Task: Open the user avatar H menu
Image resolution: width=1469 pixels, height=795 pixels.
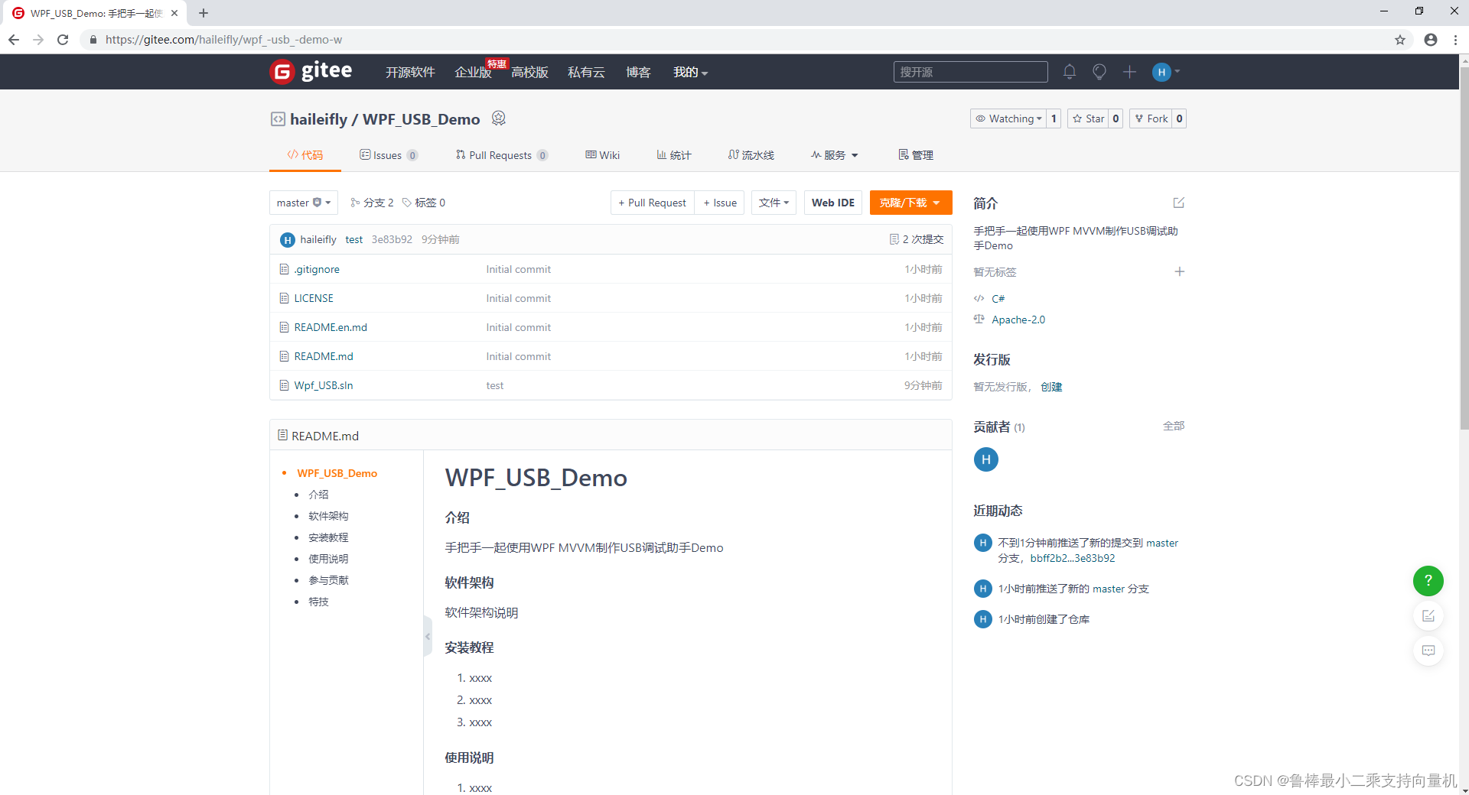Action: tap(1166, 72)
